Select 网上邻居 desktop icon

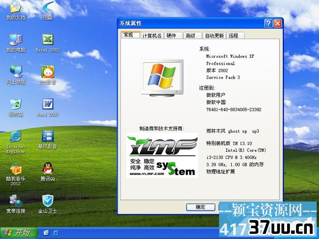[x=15, y=75]
